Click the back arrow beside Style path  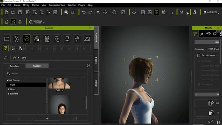point(6,58)
